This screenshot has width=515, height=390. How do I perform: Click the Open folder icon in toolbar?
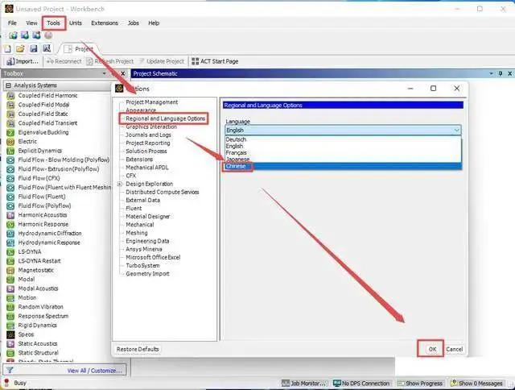click(x=20, y=49)
